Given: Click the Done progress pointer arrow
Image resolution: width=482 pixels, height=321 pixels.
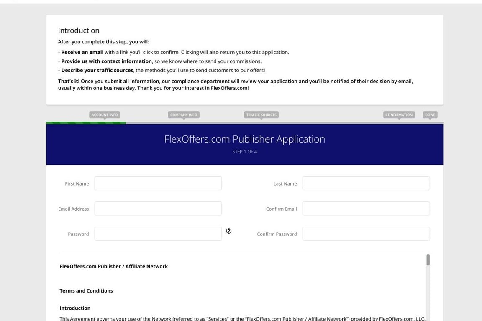Looking at the screenshot, I should (430, 119).
